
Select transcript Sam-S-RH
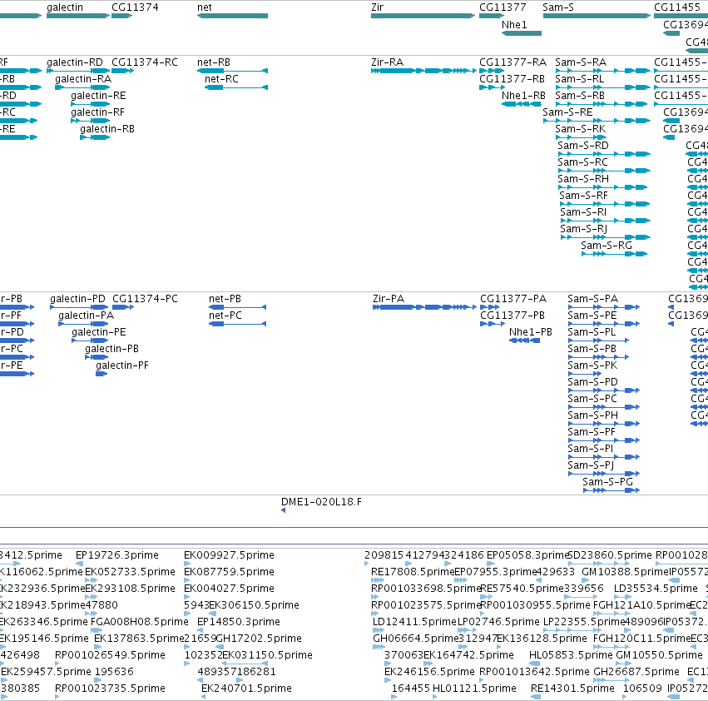coord(603,187)
